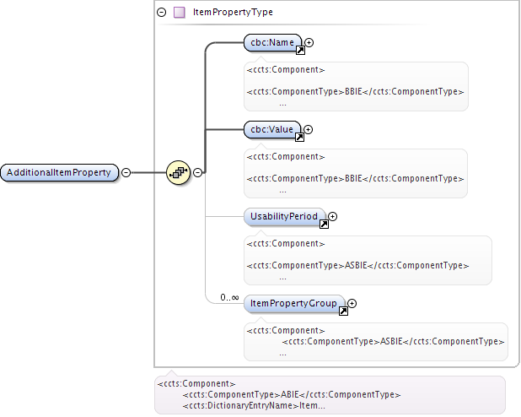Follow the UsabilityPeriod reference arrow icon

tap(324, 225)
